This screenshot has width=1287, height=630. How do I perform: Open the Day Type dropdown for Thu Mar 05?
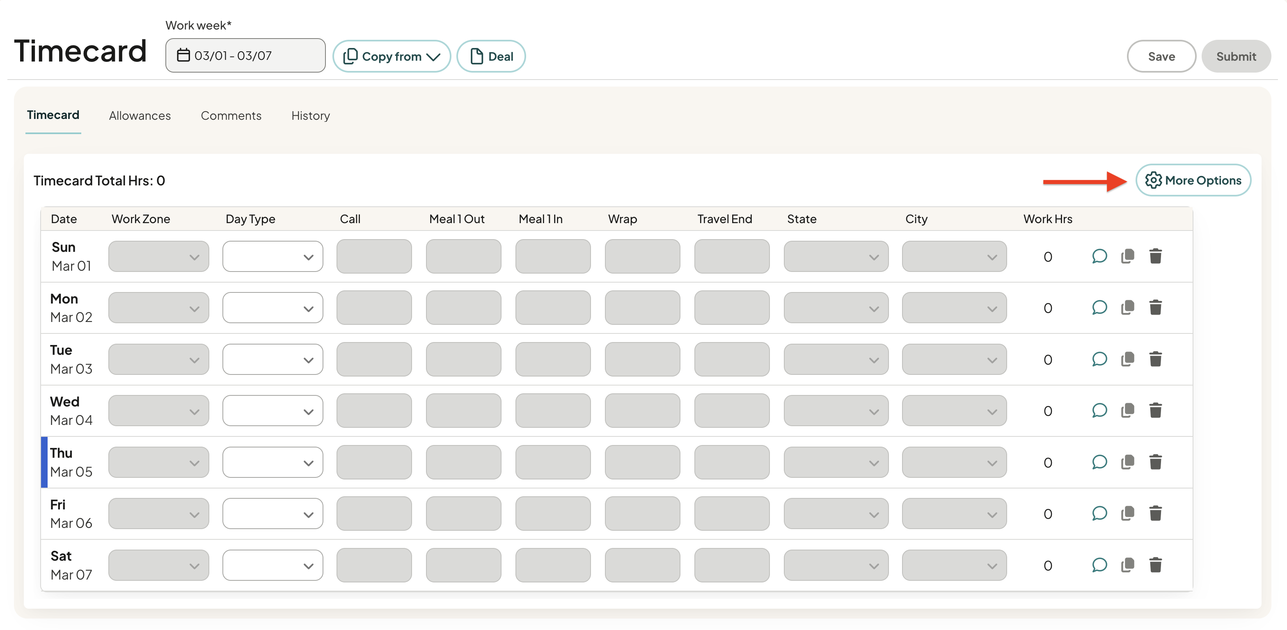tap(273, 462)
